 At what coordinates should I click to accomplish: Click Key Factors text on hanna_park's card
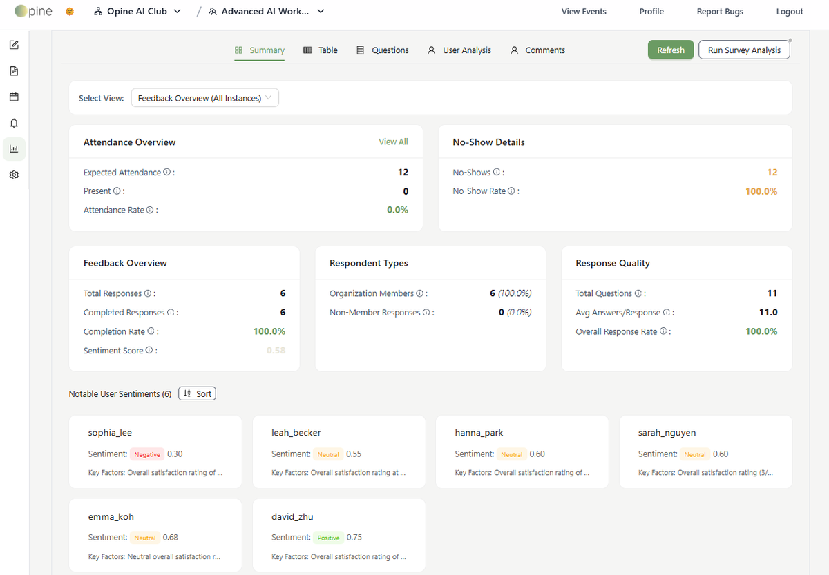(x=522, y=473)
